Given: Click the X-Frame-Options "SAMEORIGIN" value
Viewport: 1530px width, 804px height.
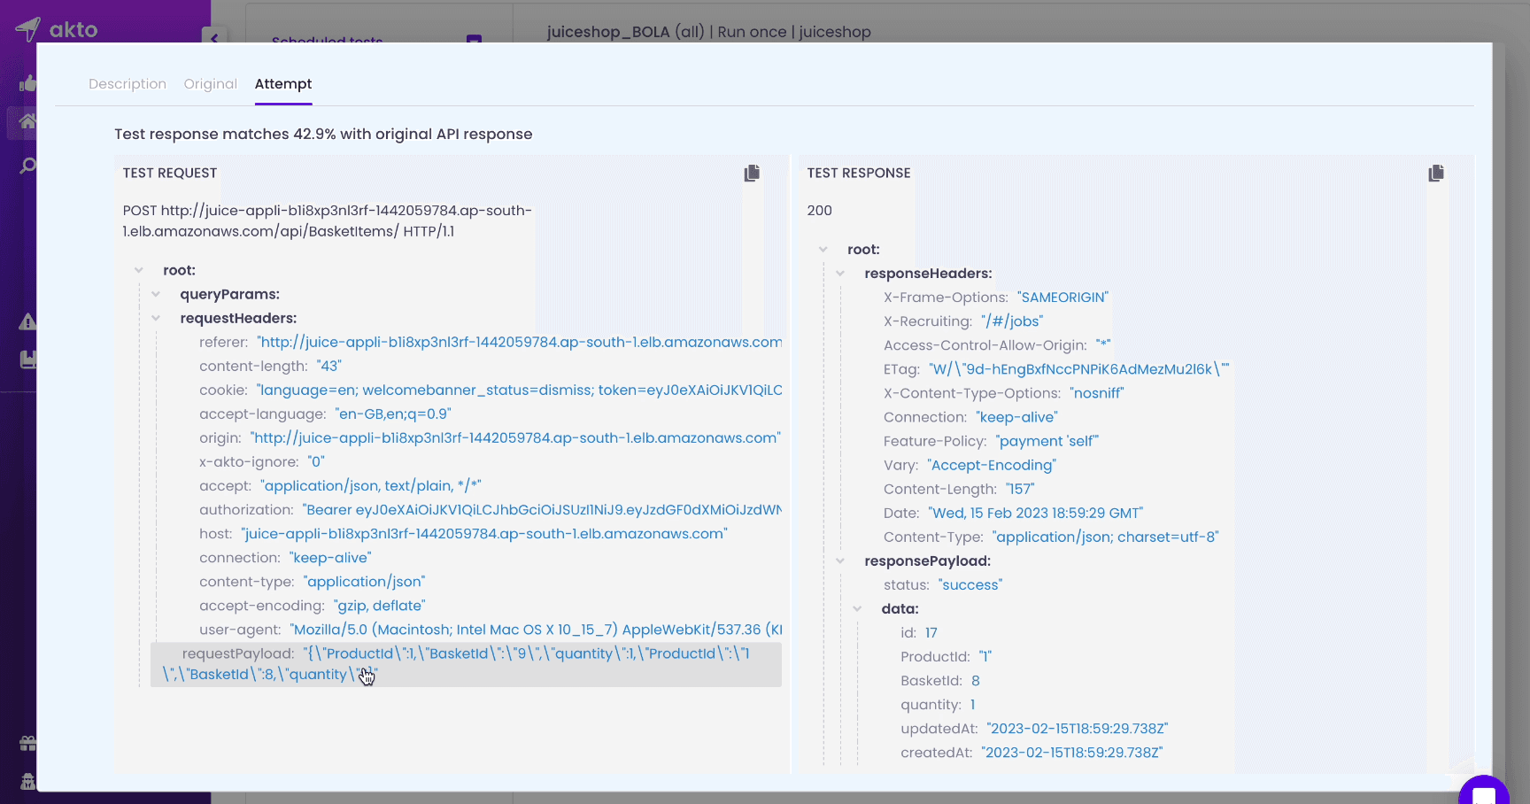Looking at the screenshot, I should (1062, 297).
